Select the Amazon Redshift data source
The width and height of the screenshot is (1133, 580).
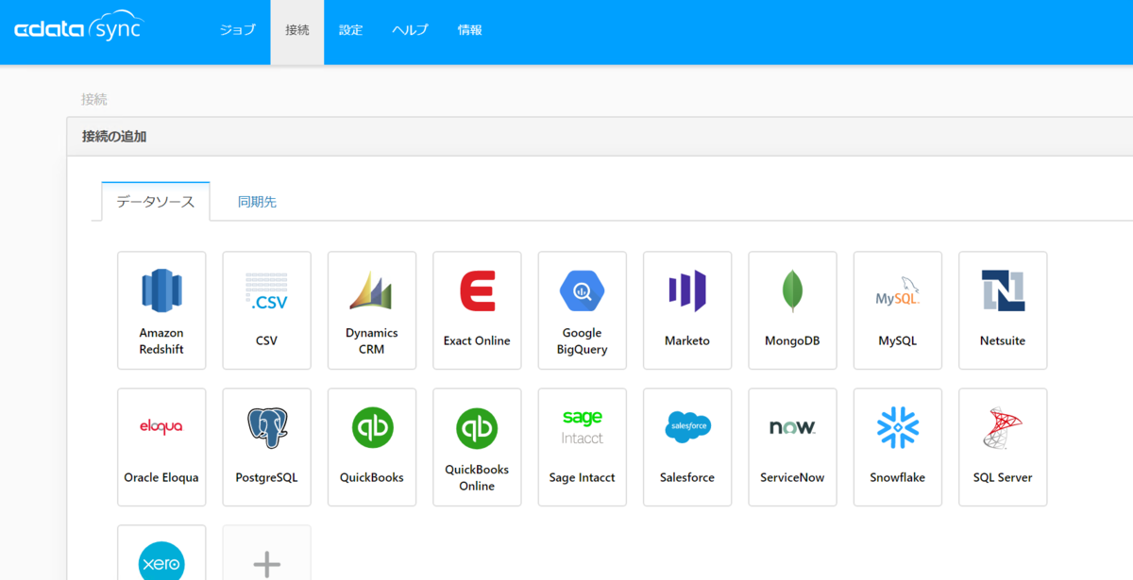tap(161, 310)
